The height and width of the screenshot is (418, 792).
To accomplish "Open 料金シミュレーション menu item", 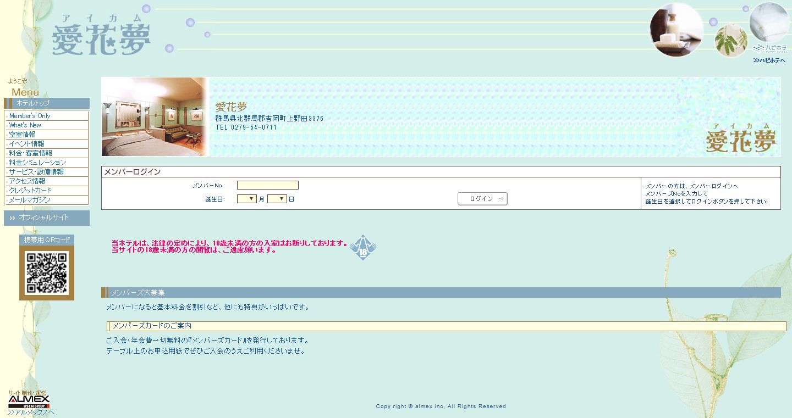I will (x=37, y=163).
